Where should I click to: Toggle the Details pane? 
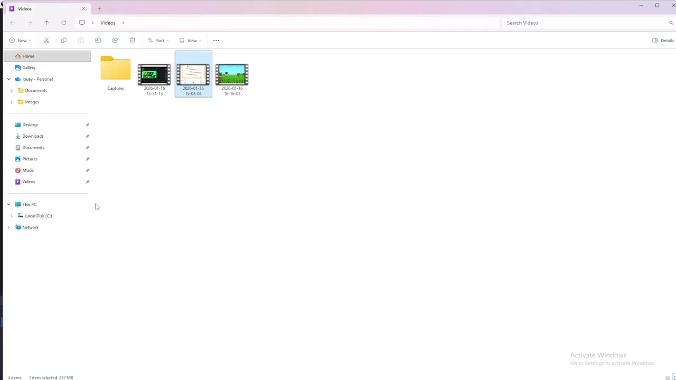tap(663, 40)
